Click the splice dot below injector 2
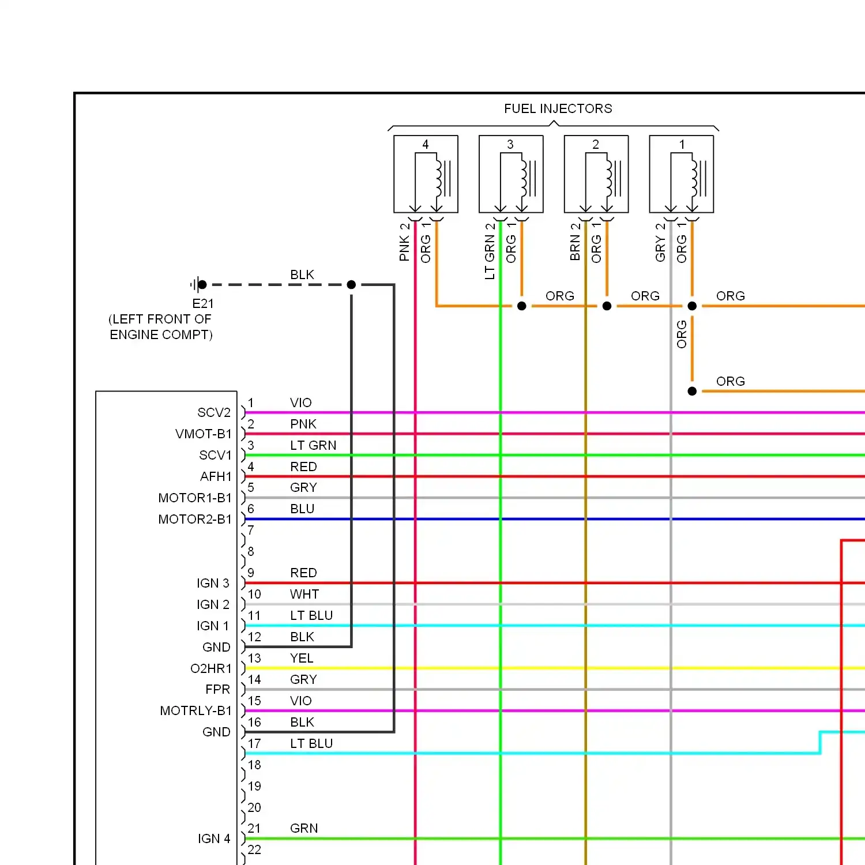Image resolution: width=865 pixels, height=865 pixels. tap(607, 306)
